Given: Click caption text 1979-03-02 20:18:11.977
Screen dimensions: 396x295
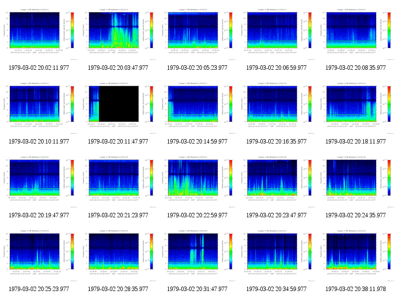Looking at the screenshot, I should tap(355, 142).
